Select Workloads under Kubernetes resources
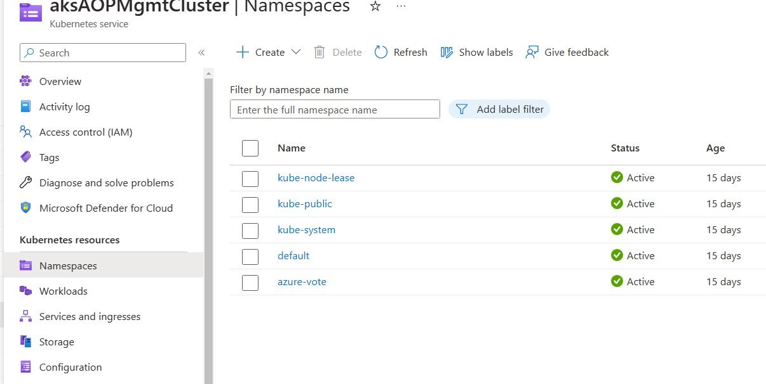766x384 pixels. [x=64, y=291]
